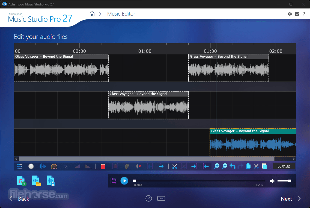The image size is (310, 208).
Task: Open the skin/feedback icon beside gear
Action: (297, 14)
